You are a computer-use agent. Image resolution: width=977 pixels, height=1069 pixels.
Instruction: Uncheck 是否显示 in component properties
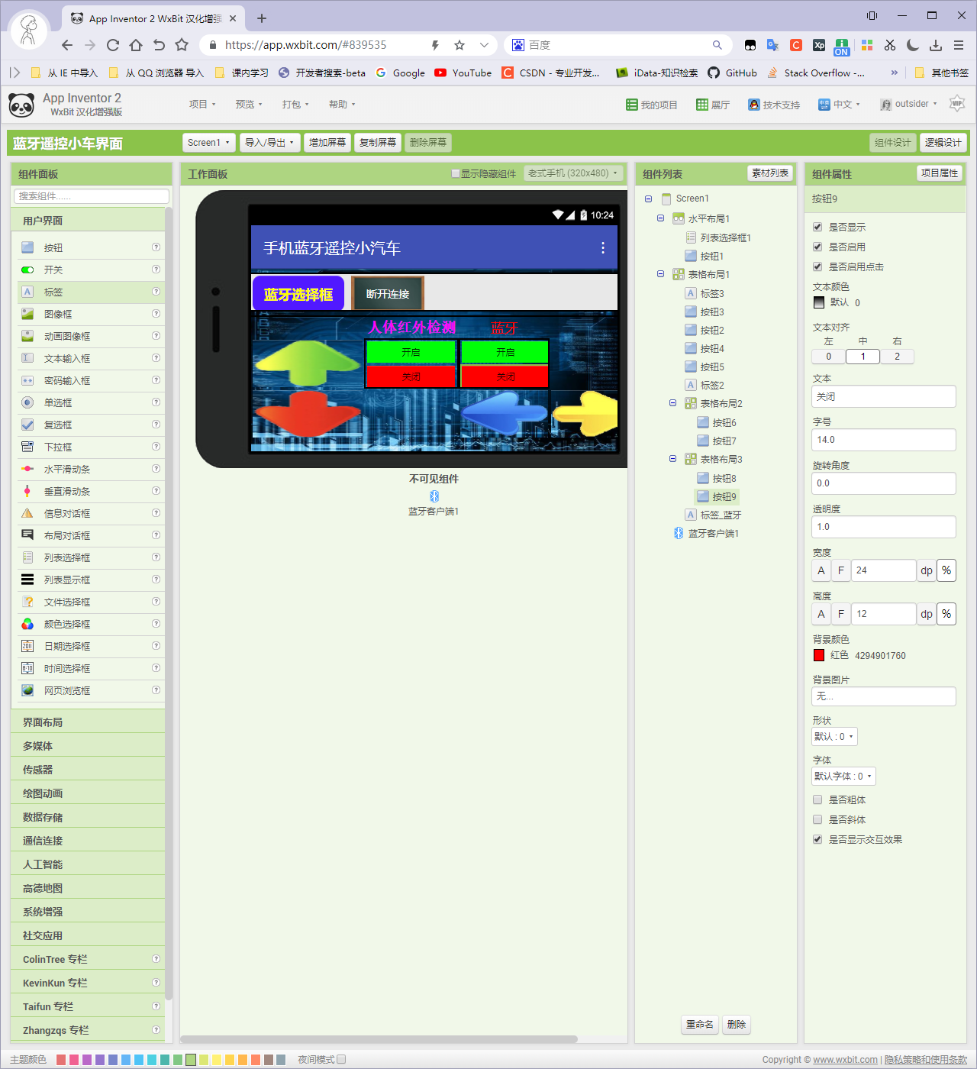pyautogui.click(x=817, y=227)
